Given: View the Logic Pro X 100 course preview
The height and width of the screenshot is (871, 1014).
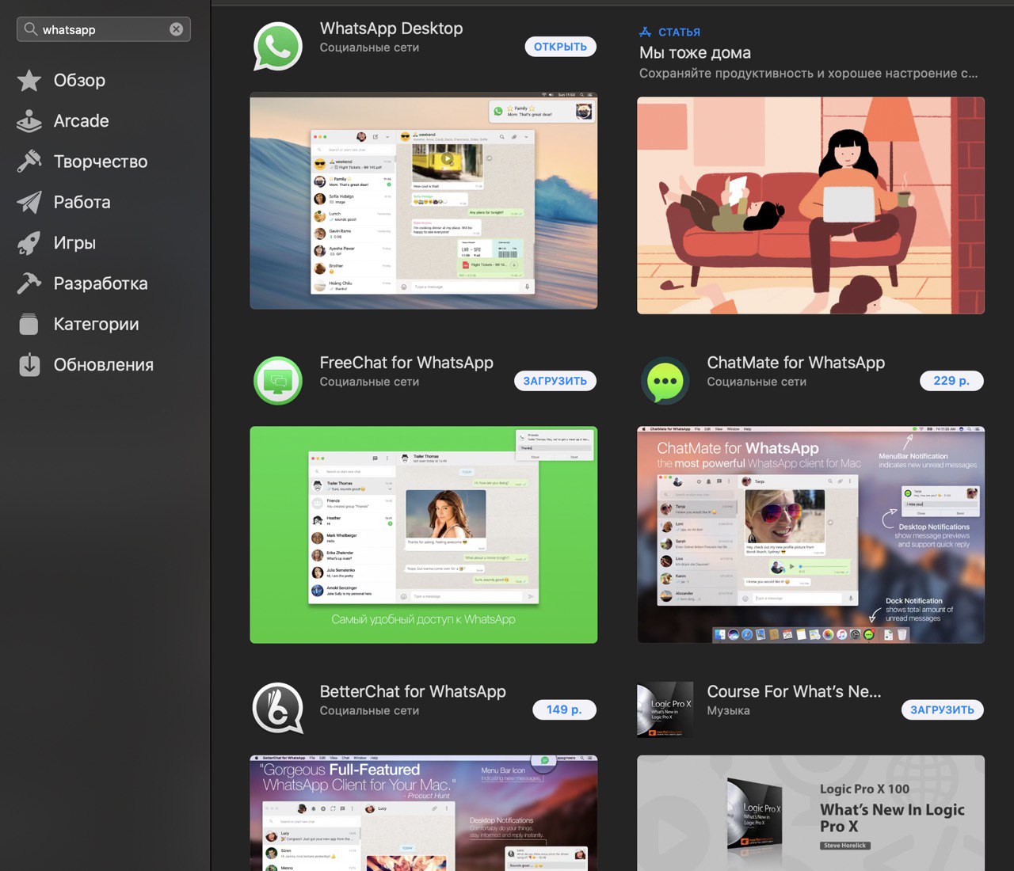Looking at the screenshot, I should click(x=810, y=813).
